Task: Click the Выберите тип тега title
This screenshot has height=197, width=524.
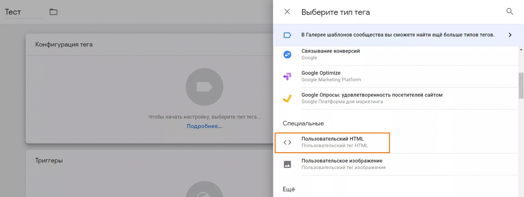Action: coord(336,12)
